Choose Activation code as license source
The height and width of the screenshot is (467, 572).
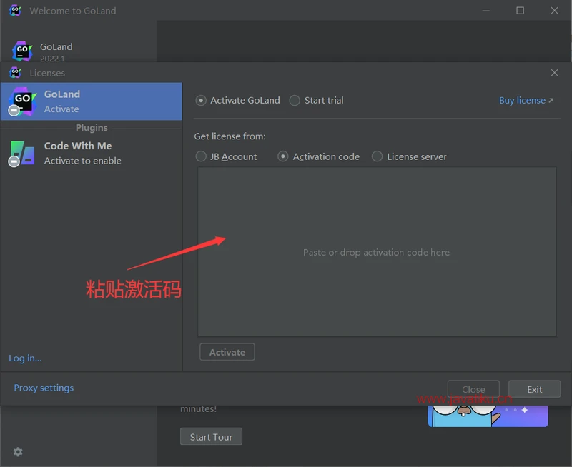(x=283, y=156)
